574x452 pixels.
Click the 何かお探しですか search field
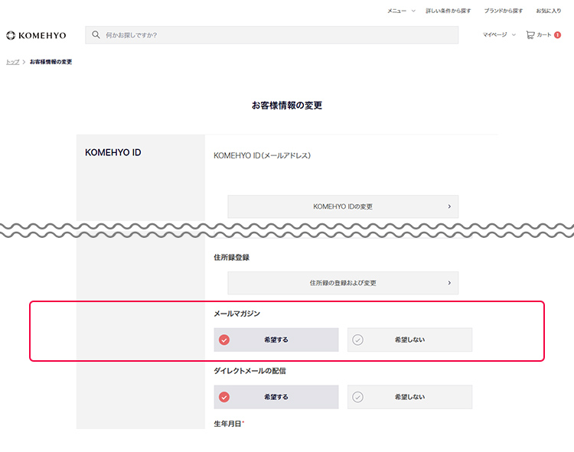point(276,35)
